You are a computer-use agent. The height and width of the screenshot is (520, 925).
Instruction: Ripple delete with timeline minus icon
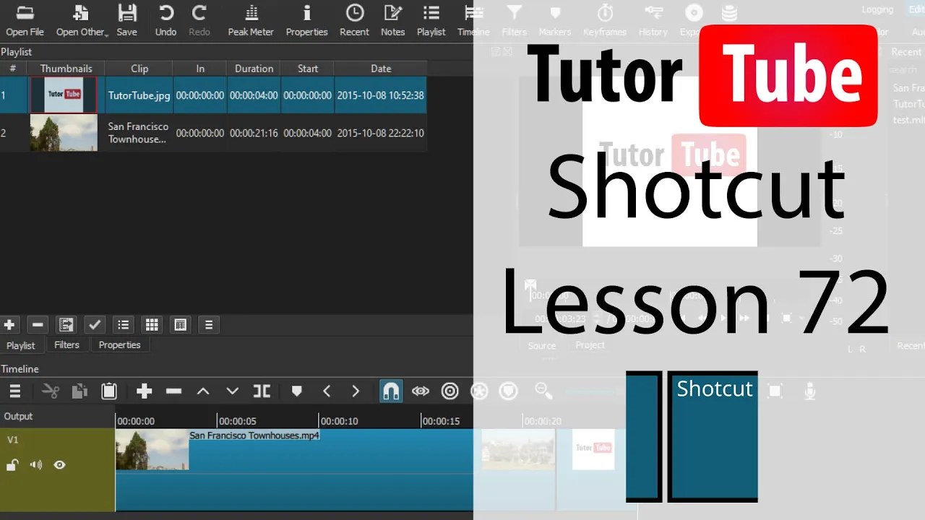coord(173,391)
